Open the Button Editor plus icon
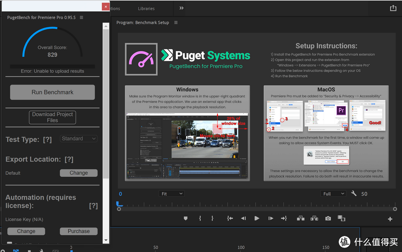This screenshot has height=252, width=402. (390, 219)
